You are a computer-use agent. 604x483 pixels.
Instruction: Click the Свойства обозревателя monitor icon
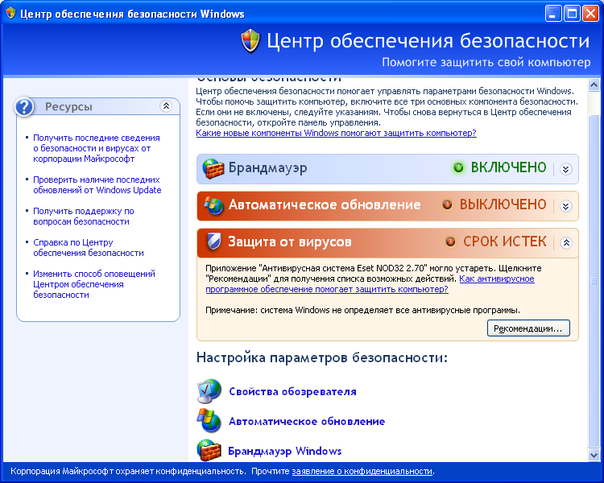tap(209, 391)
